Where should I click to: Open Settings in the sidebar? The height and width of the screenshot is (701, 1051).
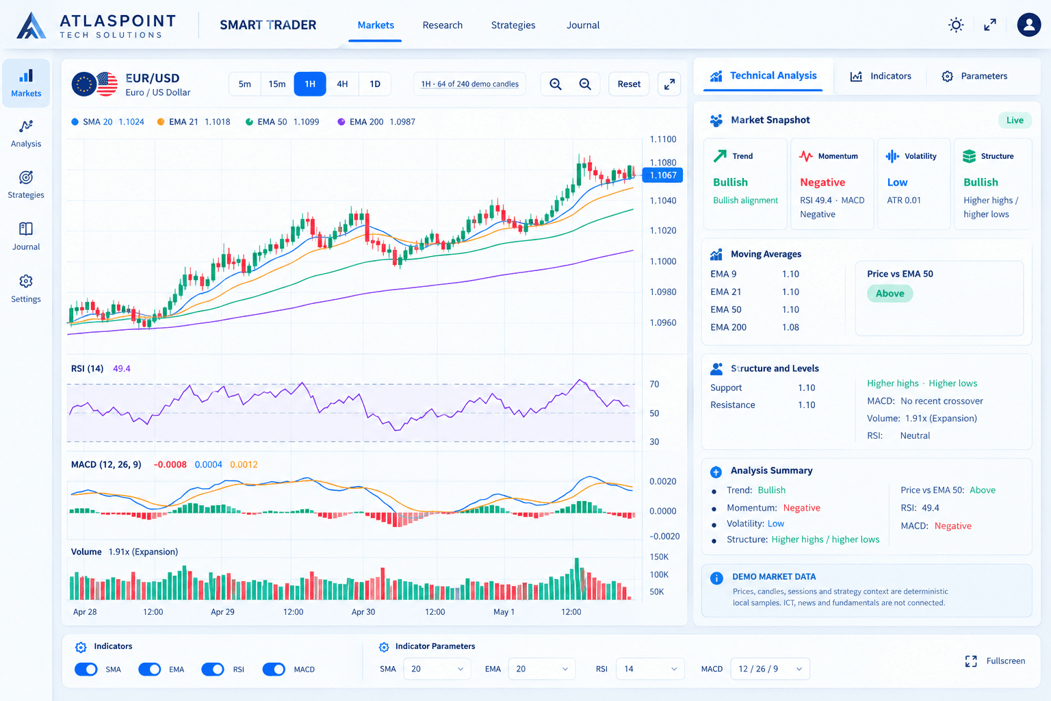[x=26, y=288]
